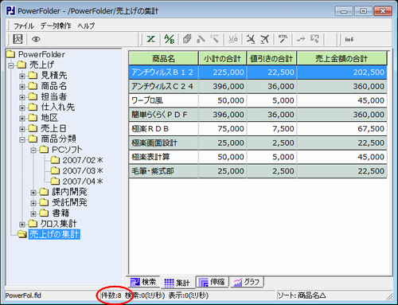
Task: Select the 極楽画面設計 product cell
Action: coord(163,143)
